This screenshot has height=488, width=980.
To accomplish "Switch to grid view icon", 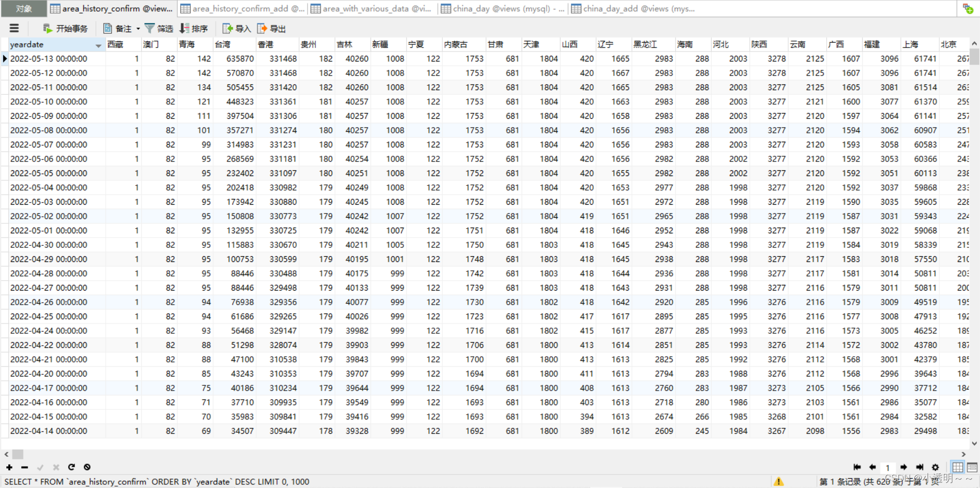I will (x=958, y=467).
